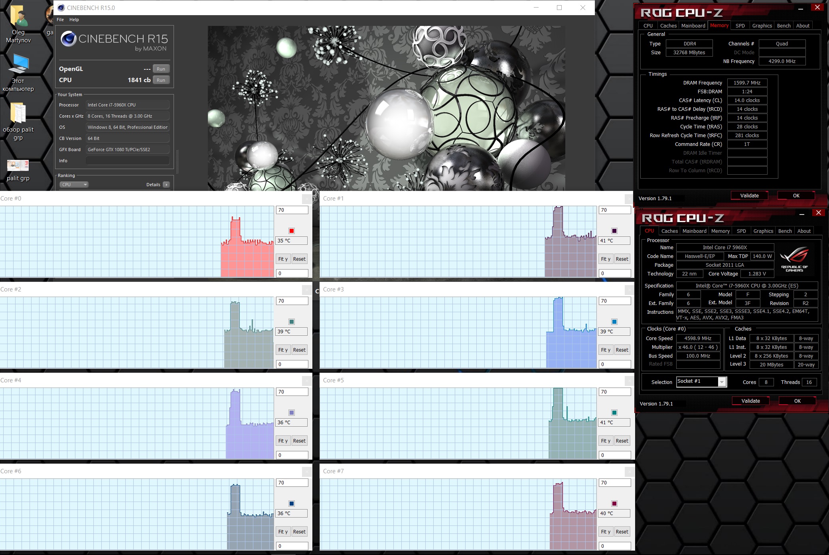Image resolution: width=829 pixels, height=555 pixels.
Task: Click the blue Core #3 color swatch
Action: point(614,322)
